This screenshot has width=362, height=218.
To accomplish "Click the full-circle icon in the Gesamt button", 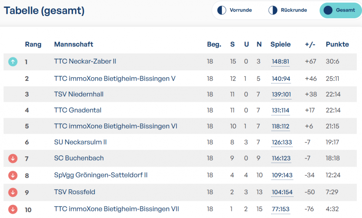I will point(328,10).
